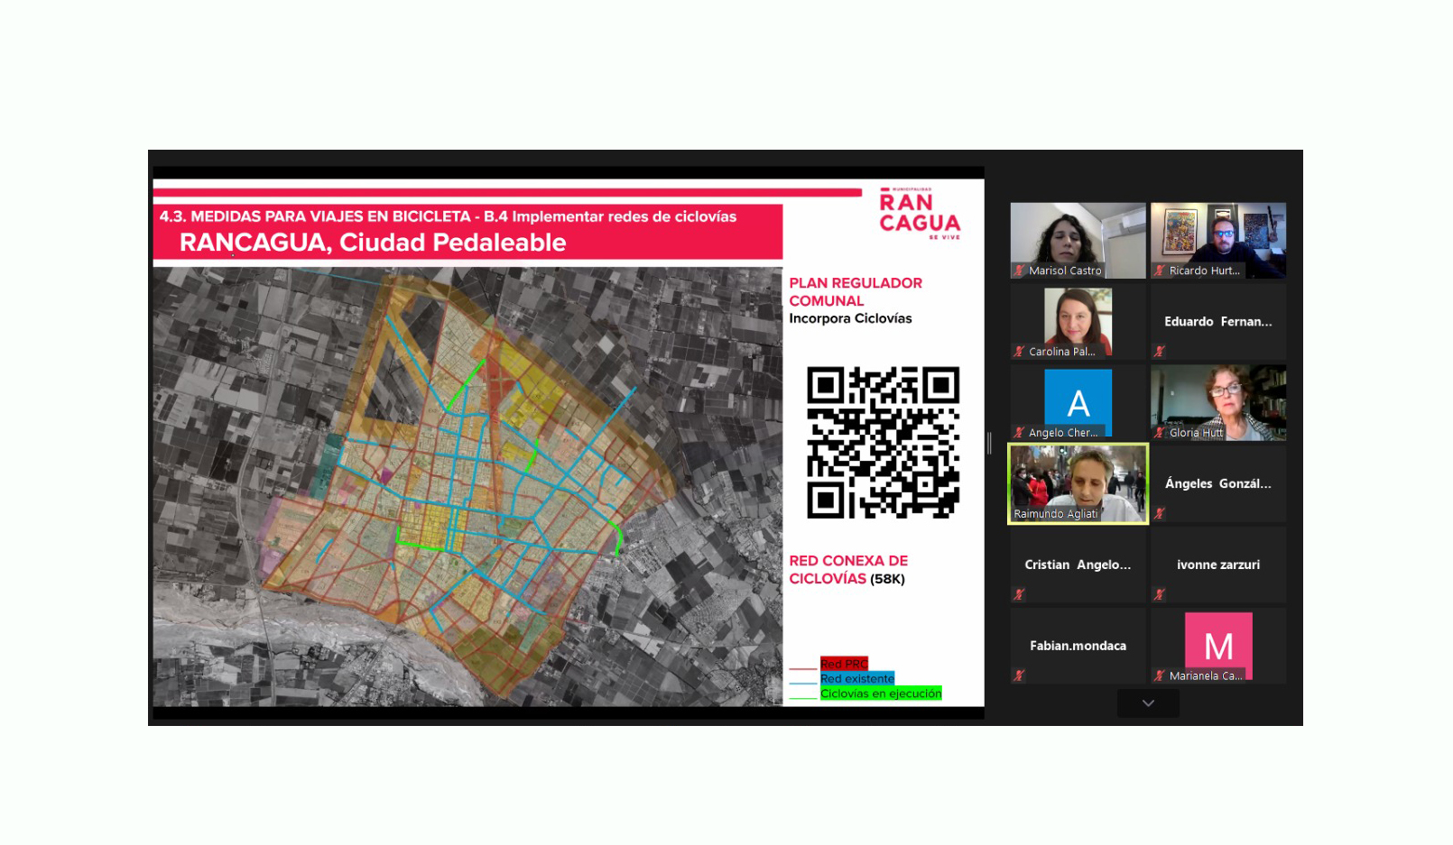Select the Fabian.mondaca participant tile
The height and width of the screenshot is (845, 1453).
tap(1078, 646)
